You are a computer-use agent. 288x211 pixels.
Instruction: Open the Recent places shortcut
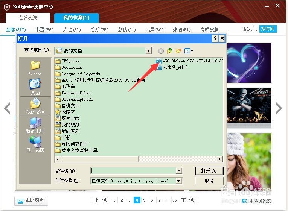35,68
